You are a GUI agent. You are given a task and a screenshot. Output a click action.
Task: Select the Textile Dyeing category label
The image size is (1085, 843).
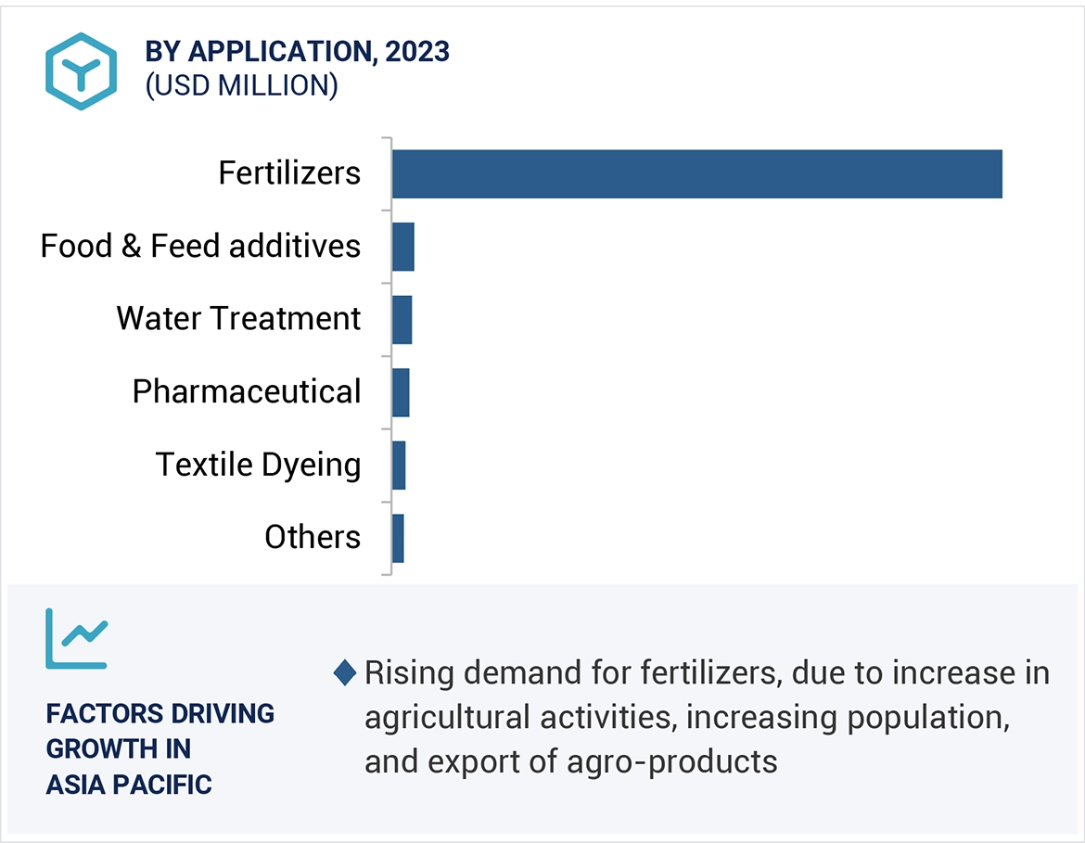258,465
